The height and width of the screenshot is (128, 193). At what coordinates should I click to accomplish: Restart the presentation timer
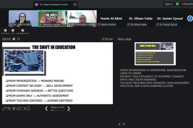[18, 39]
